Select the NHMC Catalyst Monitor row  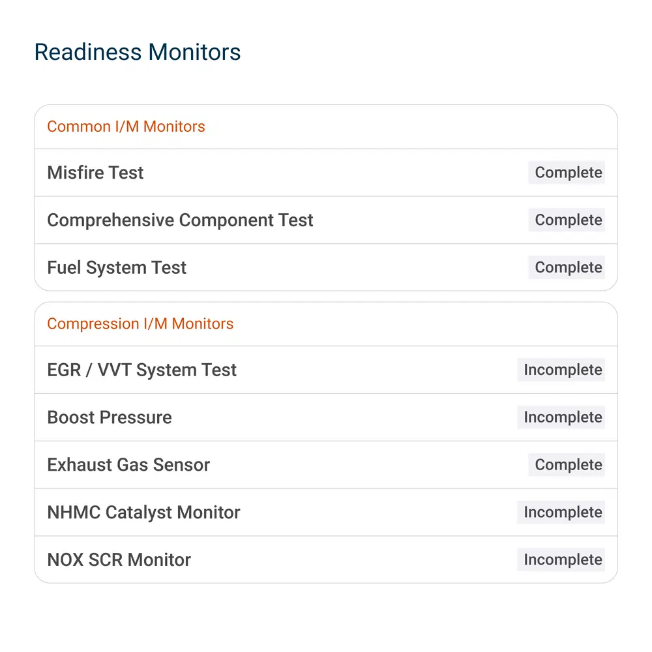click(325, 512)
